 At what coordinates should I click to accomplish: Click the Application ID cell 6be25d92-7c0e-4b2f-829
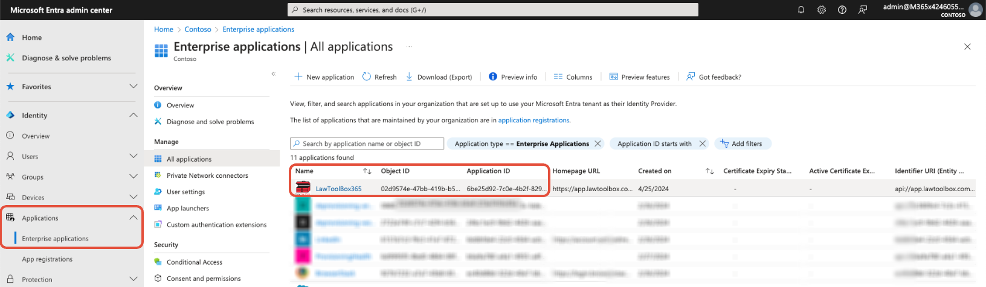pos(506,189)
